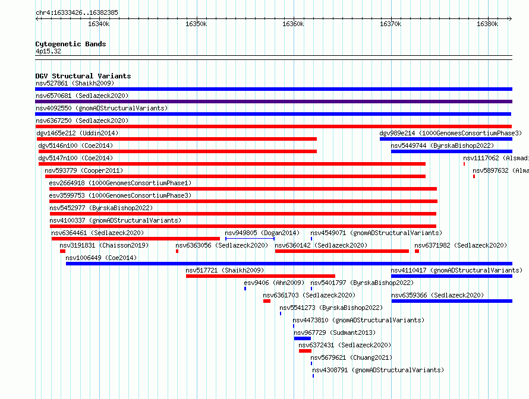
Task: Click the red nsv6364461 variant bar
Action: click(136, 239)
